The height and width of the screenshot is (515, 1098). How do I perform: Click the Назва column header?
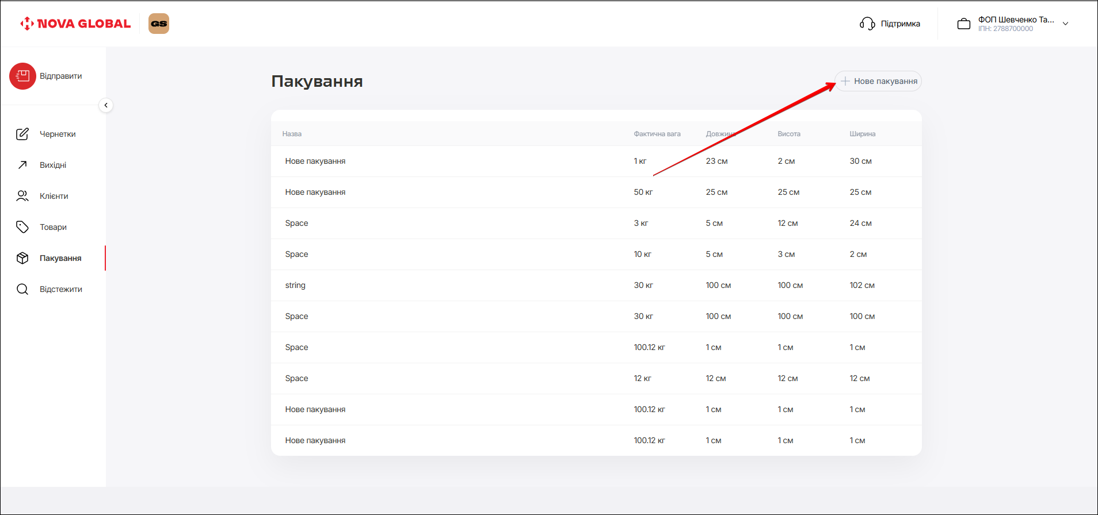292,134
